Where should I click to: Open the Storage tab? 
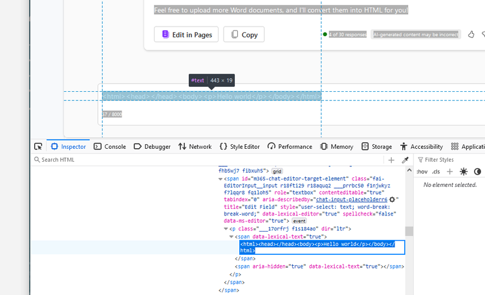(x=376, y=146)
